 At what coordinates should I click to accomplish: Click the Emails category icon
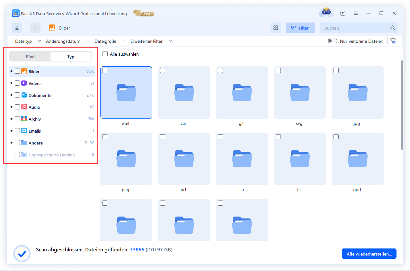(x=24, y=131)
